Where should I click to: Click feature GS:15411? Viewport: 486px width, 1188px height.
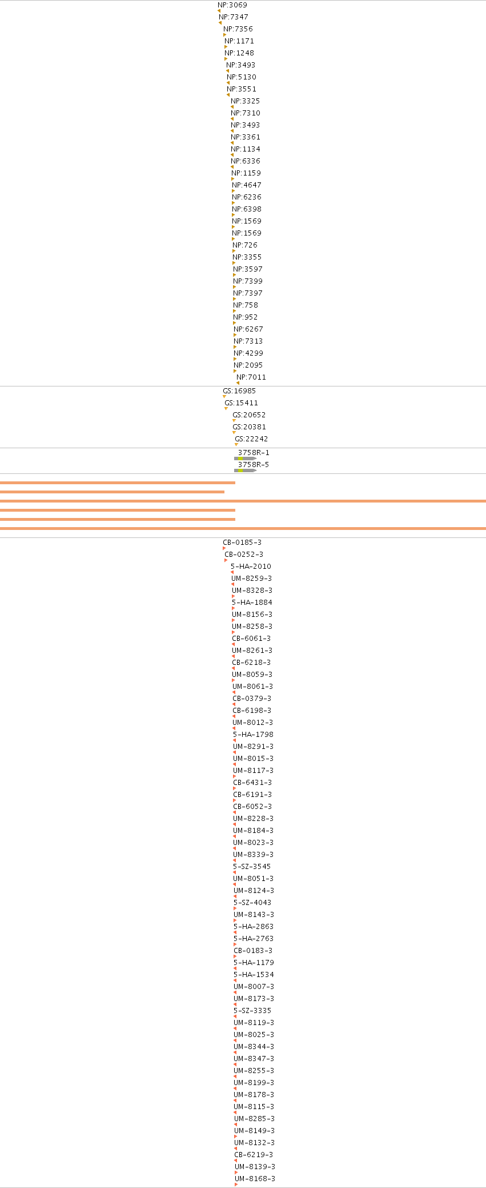coord(241,403)
